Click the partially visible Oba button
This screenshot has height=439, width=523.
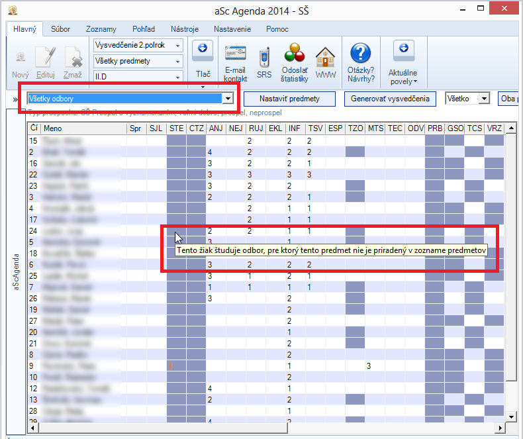click(x=508, y=99)
